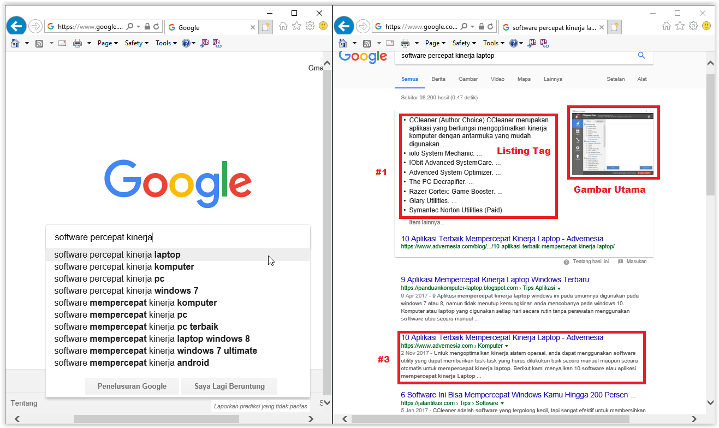Go back in left Google window
Viewport: 719px width, 428px height.
click(x=16, y=26)
